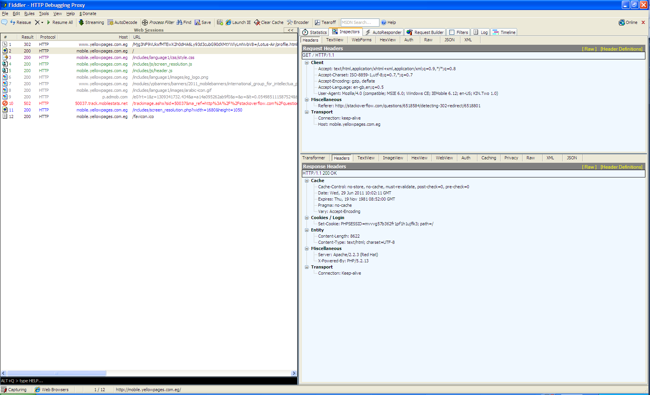Collapse Web Sessions panel with << button
Screen dimensions: 650x395
pos(290,30)
